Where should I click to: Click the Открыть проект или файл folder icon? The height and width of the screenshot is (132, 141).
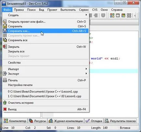[x=5, y=22]
